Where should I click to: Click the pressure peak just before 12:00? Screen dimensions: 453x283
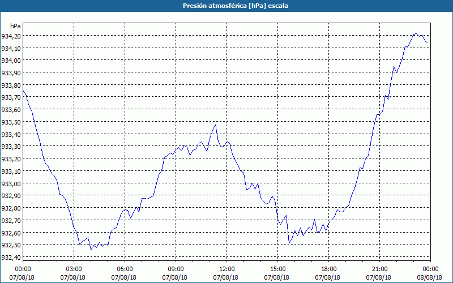pyautogui.click(x=216, y=125)
